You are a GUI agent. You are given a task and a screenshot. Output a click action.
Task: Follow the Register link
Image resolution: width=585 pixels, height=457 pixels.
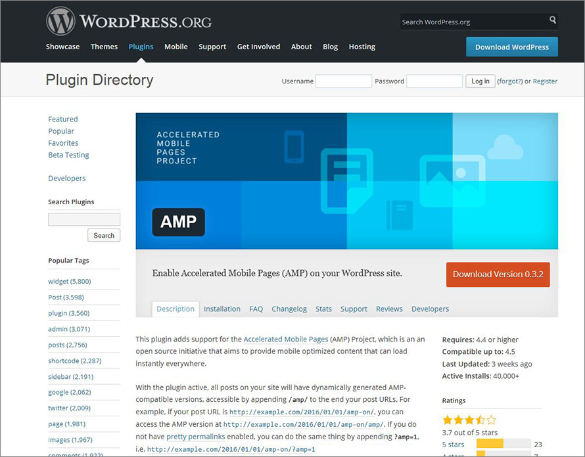click(x=545, y=81)
